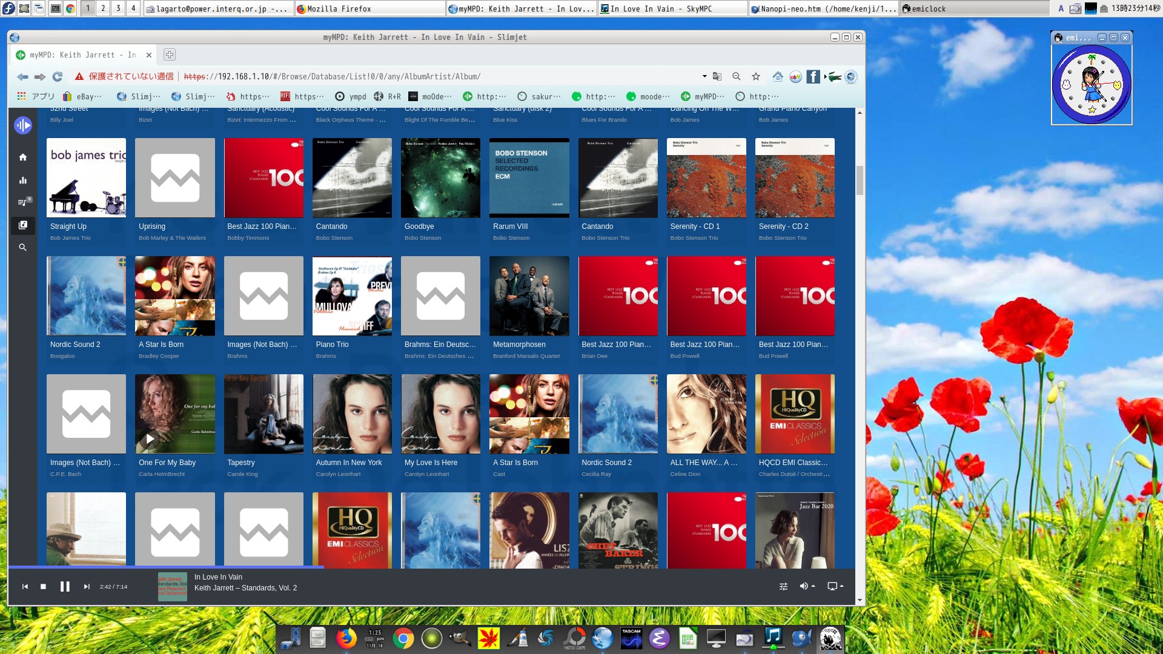The image size is (1163, 654).
Task: Reload the page in browser toolbar
Action: (x=58, y=77)
